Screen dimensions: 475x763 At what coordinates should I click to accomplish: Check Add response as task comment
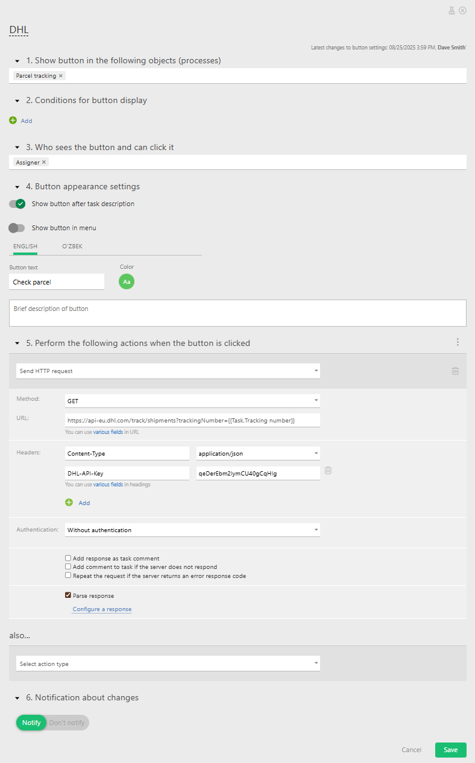[x=68, y=559]
